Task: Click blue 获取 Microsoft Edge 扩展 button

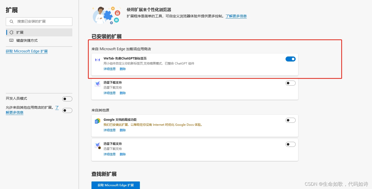Action: coord(116,185)
